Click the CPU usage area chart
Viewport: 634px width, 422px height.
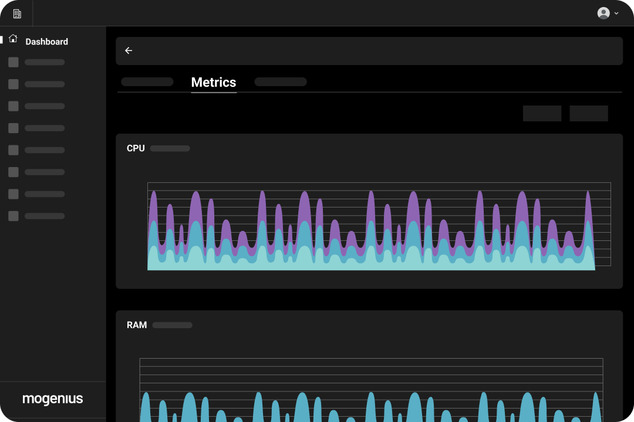[x=379, y=226]
